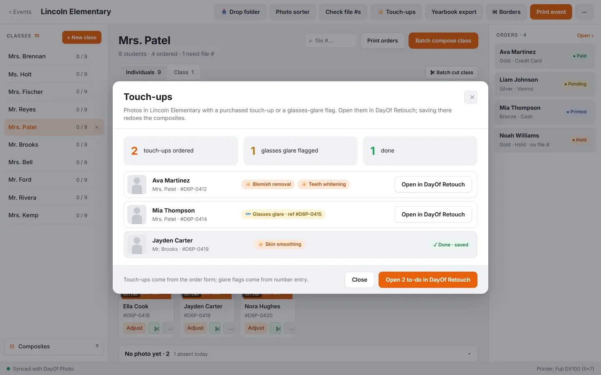This screenshot has height=375, width=601.
Task: Select Mr. Rivera in the class list
Action: pos(54,197)
